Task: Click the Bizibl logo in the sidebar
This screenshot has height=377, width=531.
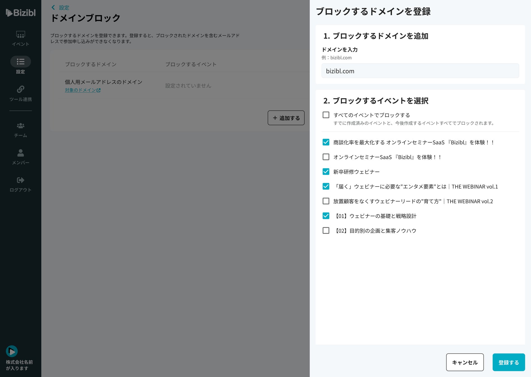Action: click(x=21, y=13)
